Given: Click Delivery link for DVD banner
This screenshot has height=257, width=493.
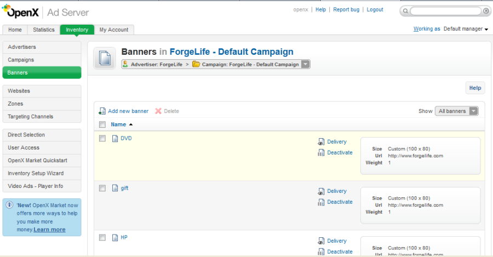Looking at the screenshot, I should tap(337, 142).
